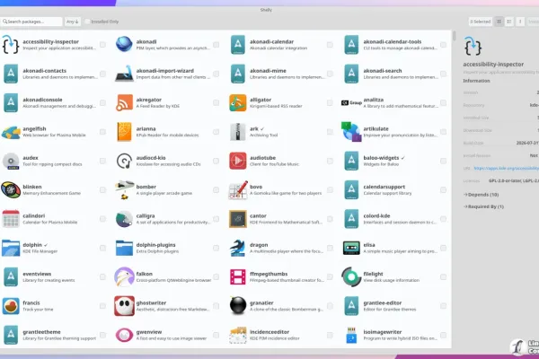539x359 pixels.
Task: Click the blinken memory game icon
Action: point(11,190)
